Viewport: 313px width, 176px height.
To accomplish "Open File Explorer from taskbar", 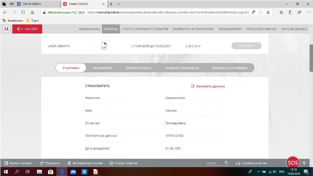I will tap(39, 172).
